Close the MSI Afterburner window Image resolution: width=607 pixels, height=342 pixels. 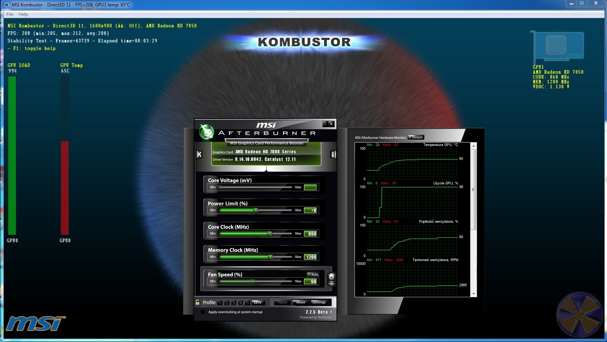(331, 123)
